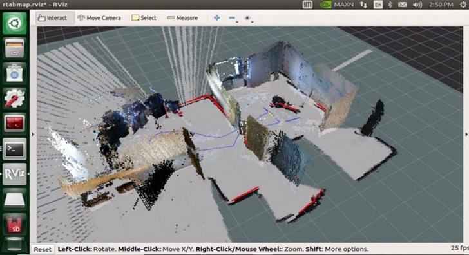469x255 pixels.
Task: Click the RViz launcher icon
Action: click(15, 174)
